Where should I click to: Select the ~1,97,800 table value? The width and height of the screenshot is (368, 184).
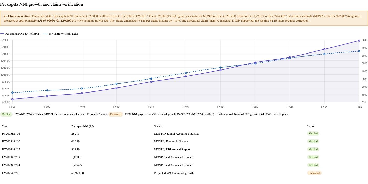pos(77,173)
